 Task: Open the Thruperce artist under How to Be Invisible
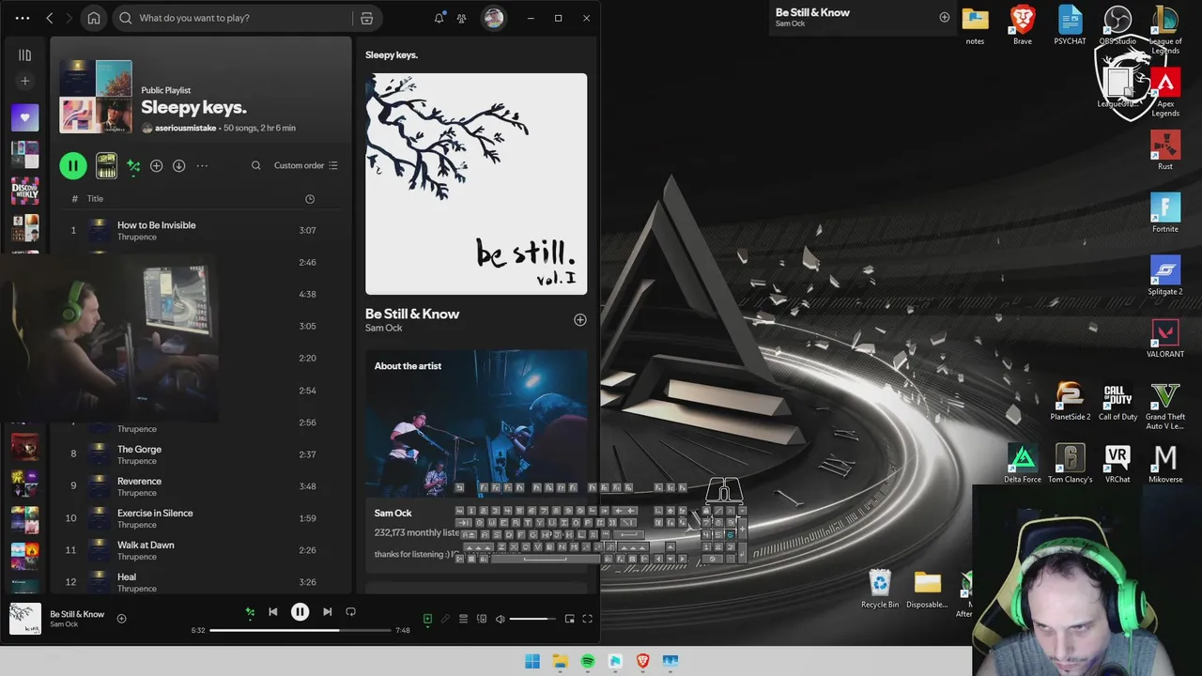pyautogui.click(x=137, y=238)
